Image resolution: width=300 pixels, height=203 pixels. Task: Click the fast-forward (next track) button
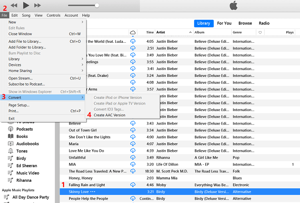click(x=38, y=5)
